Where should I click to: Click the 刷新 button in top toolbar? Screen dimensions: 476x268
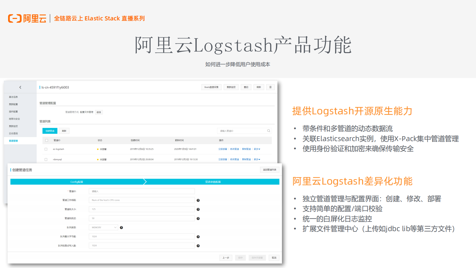(259, 87)
